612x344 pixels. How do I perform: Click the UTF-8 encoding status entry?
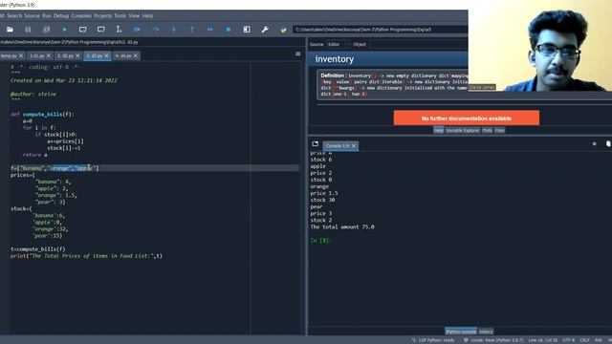568,340
